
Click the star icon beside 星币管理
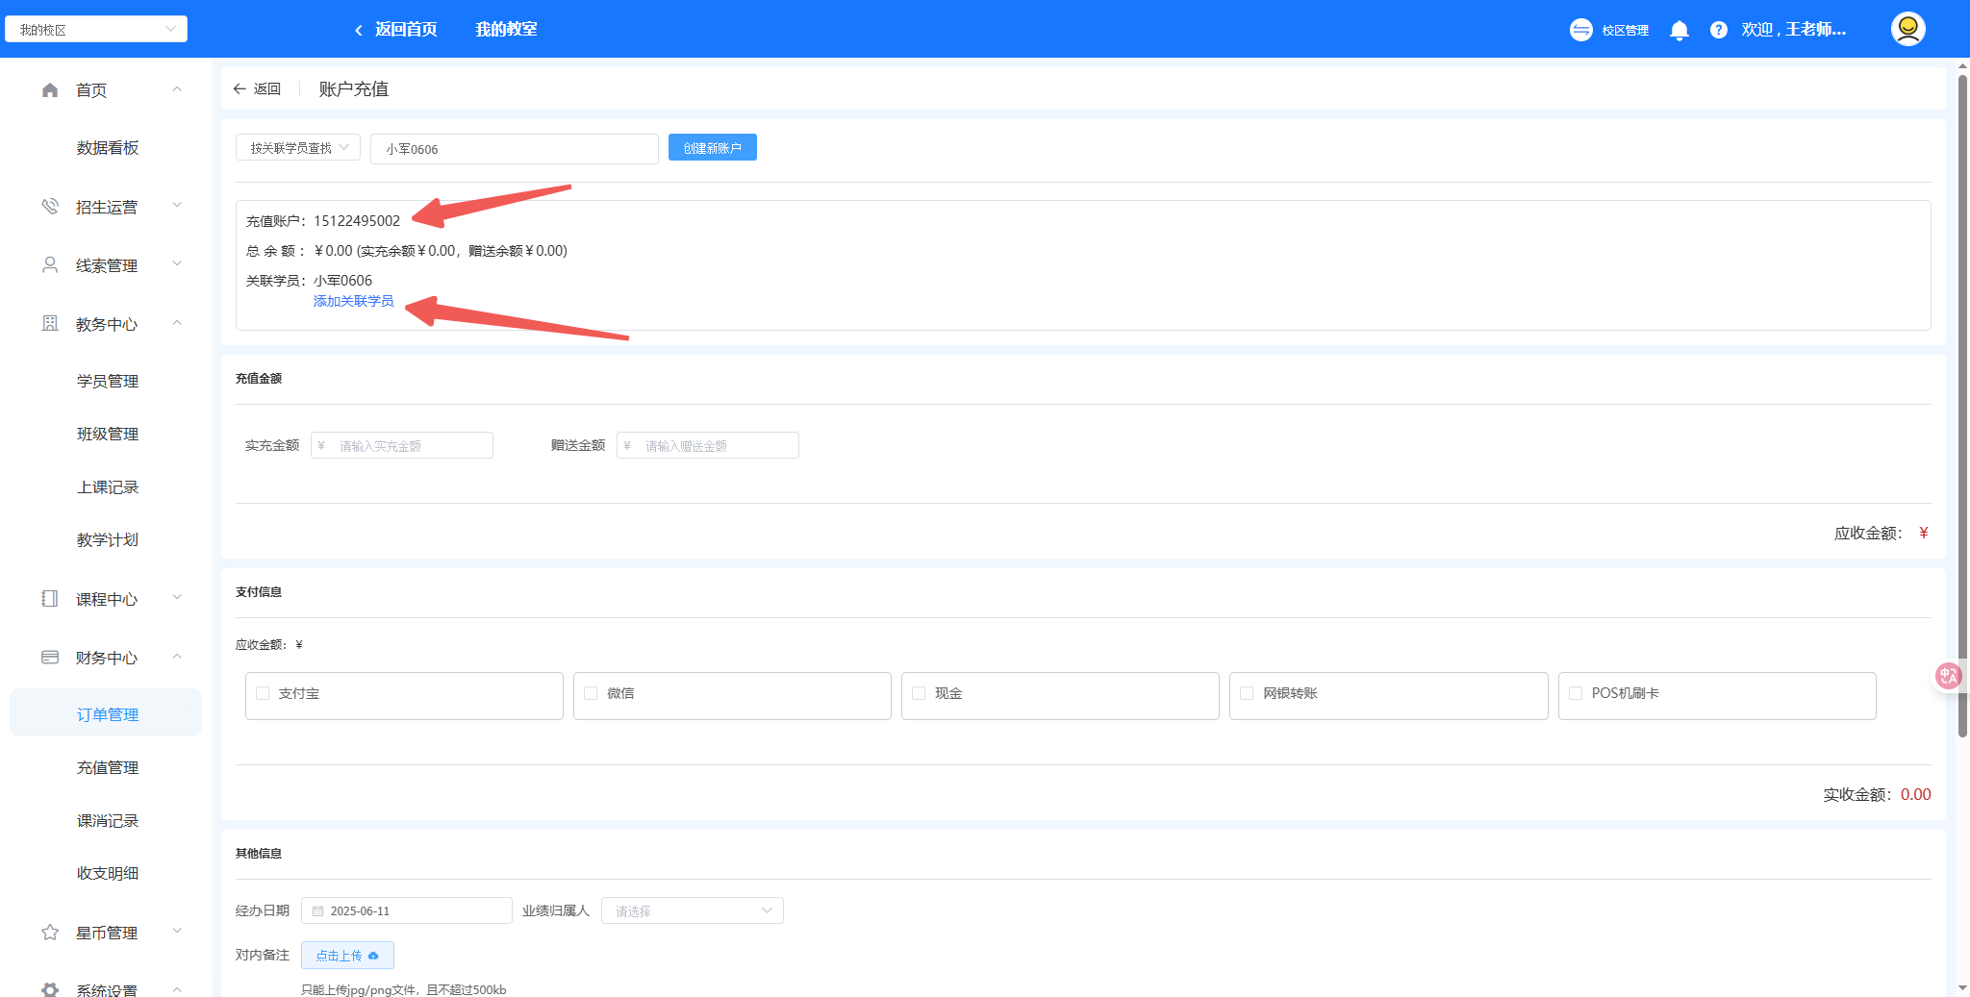pyautogui.click(x=50, y=933)
